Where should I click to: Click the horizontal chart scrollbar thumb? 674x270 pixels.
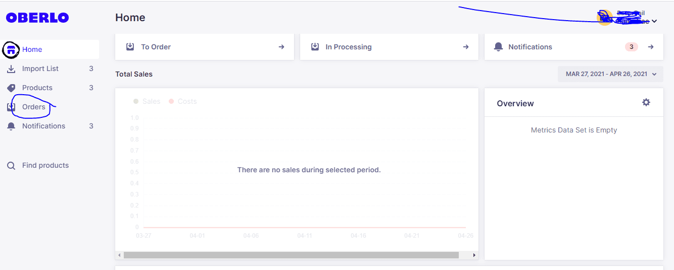pos(291,255)
